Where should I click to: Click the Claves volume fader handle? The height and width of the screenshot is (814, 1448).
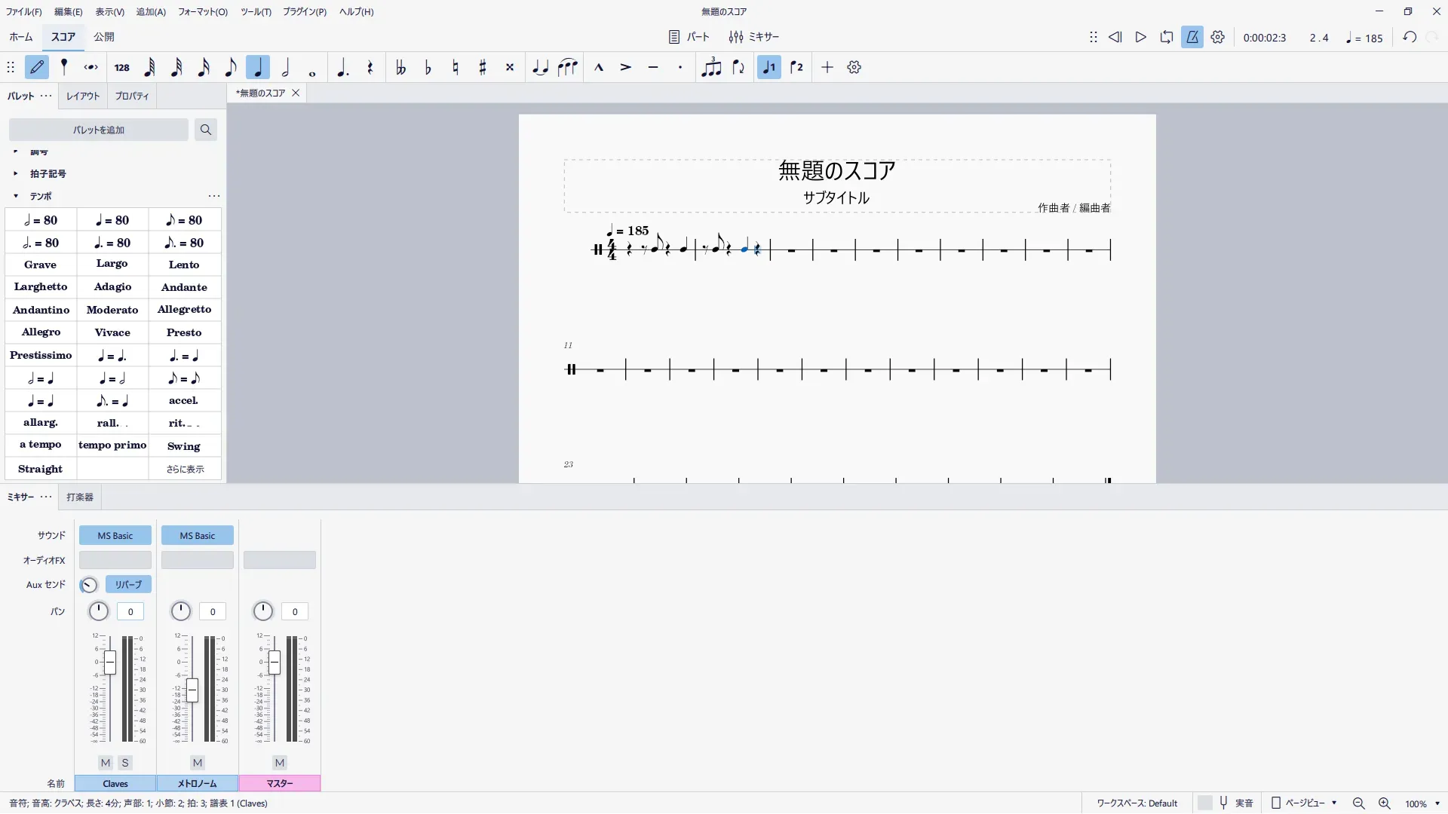(x=110, y=663)
